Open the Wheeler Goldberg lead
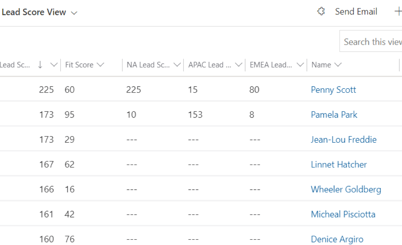 point(346,189)
